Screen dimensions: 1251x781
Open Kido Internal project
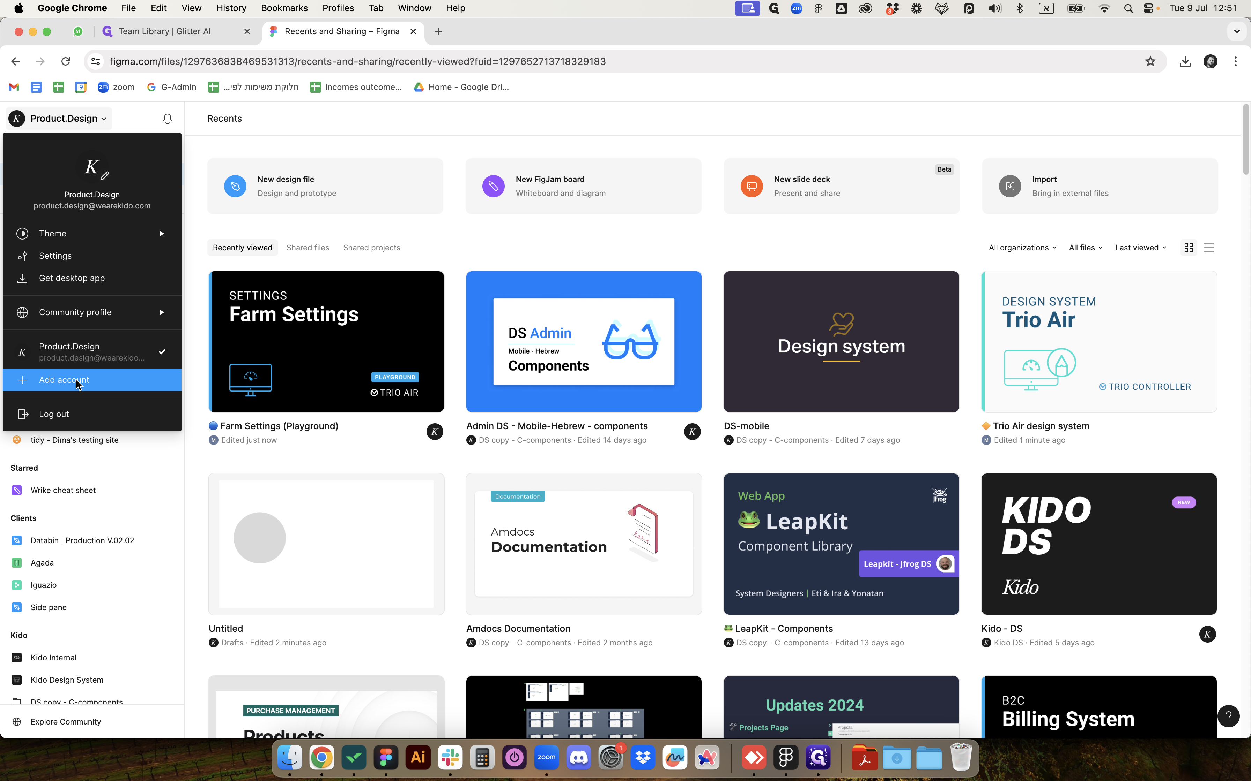click(53, 658)
